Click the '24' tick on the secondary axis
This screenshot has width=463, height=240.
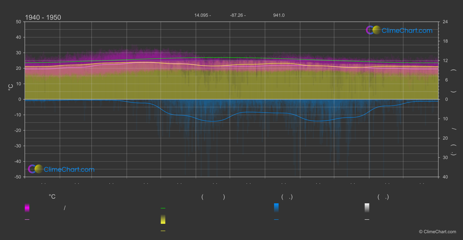445,22
